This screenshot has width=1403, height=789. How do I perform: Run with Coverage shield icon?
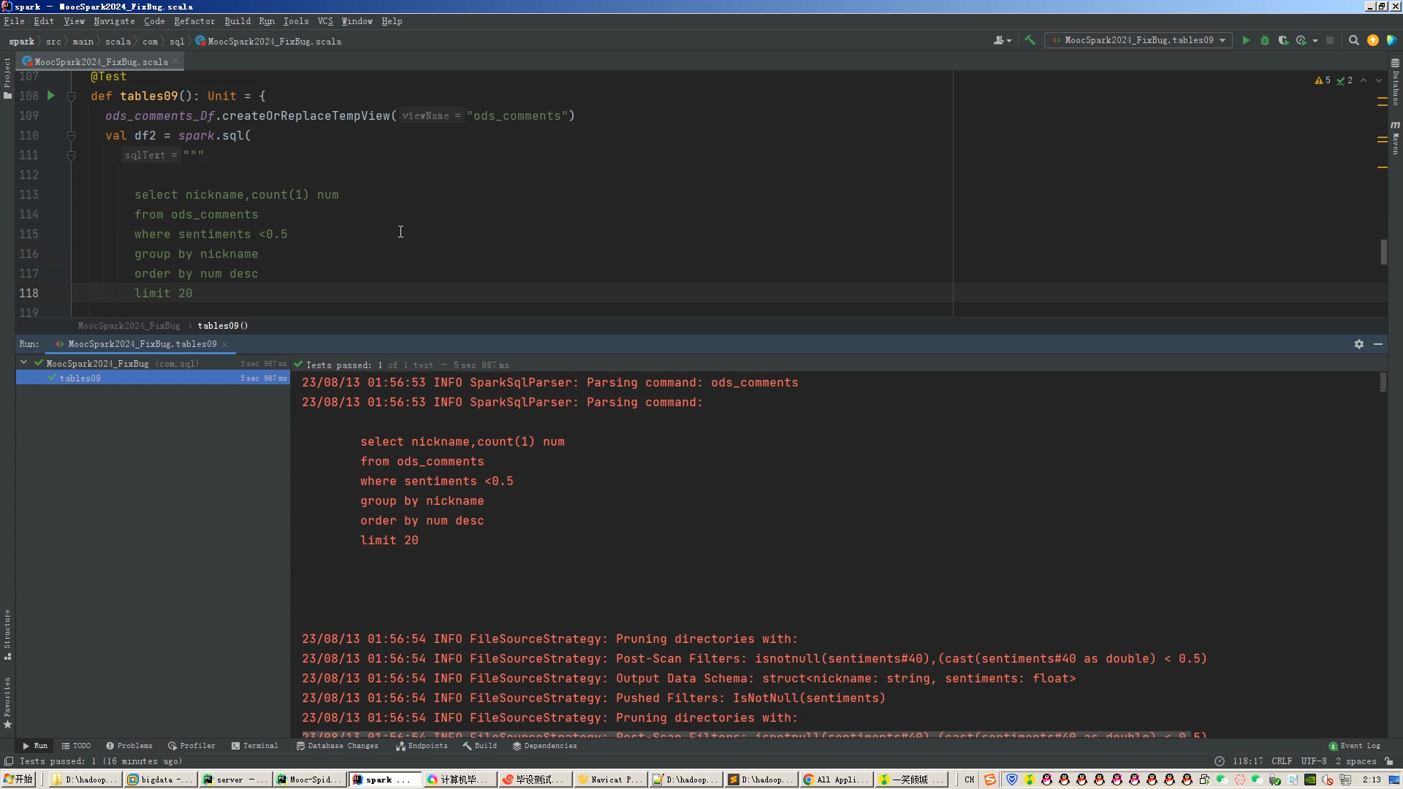tap(1283, 41)
